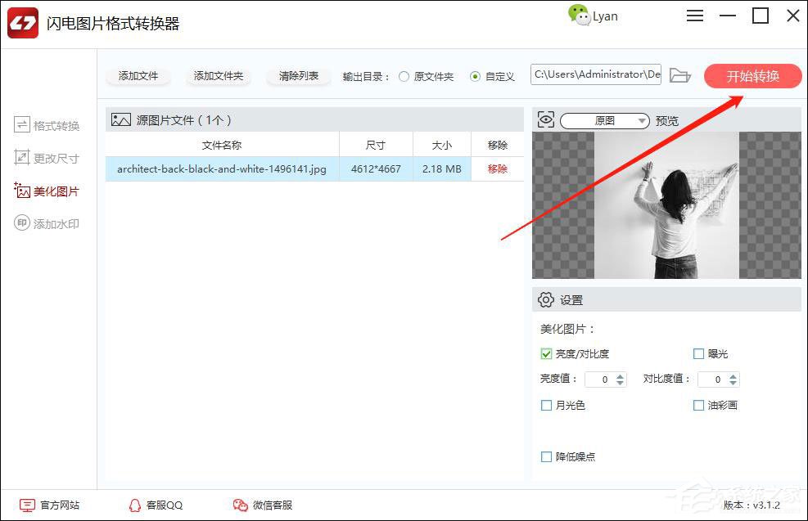
Task: Select the 原文件夹 output radio button
Action: 403,76
